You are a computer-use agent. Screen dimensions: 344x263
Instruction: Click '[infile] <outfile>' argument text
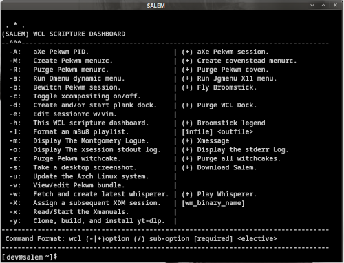click(x=217, y=132)
